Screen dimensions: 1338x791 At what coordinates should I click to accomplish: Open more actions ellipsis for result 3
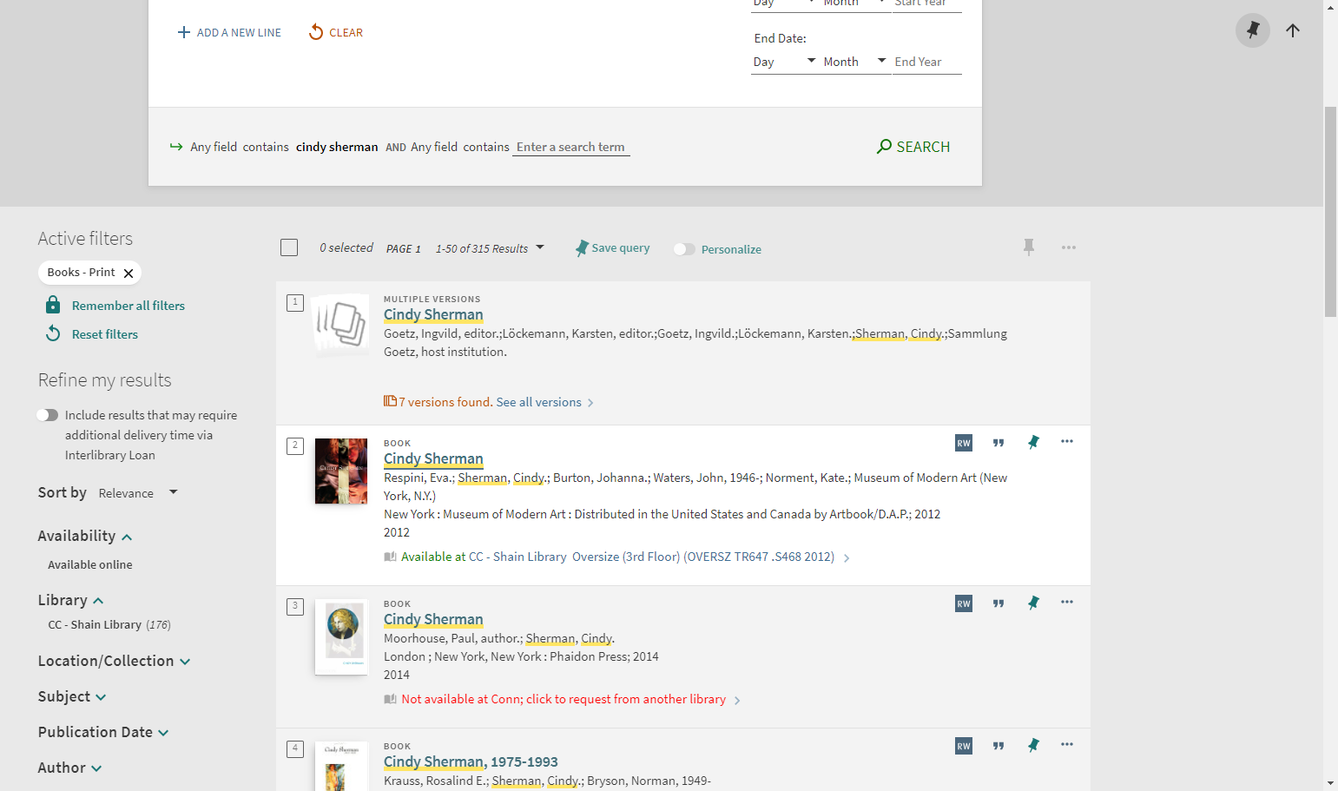click(1067, 603)
